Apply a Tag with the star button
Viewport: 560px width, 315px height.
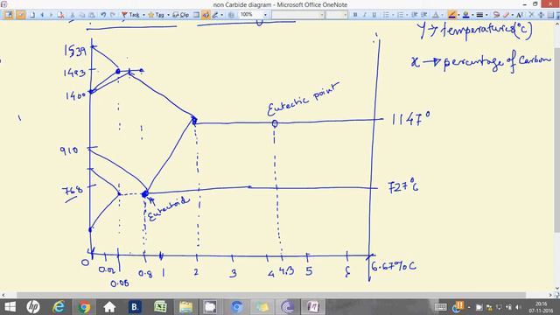[156, 15]
